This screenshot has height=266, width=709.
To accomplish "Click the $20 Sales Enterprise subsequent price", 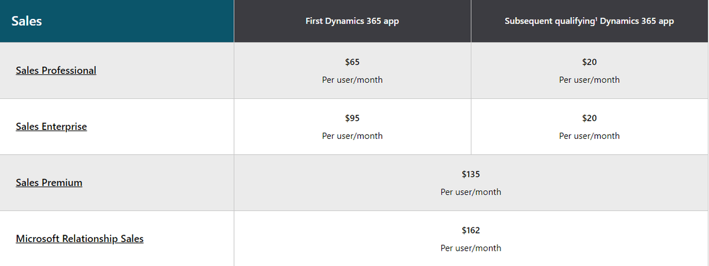I will coord(589,118).
